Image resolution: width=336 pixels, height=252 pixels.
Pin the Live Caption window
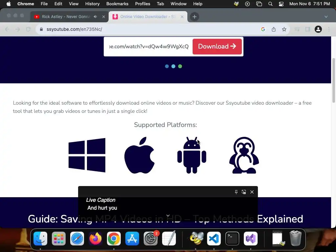236,192
